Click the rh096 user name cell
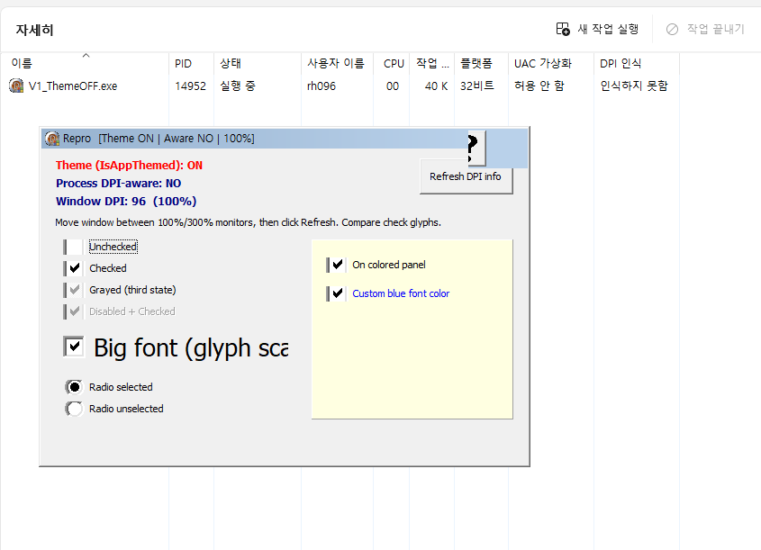The image size is (761, 550). point(322,86)
